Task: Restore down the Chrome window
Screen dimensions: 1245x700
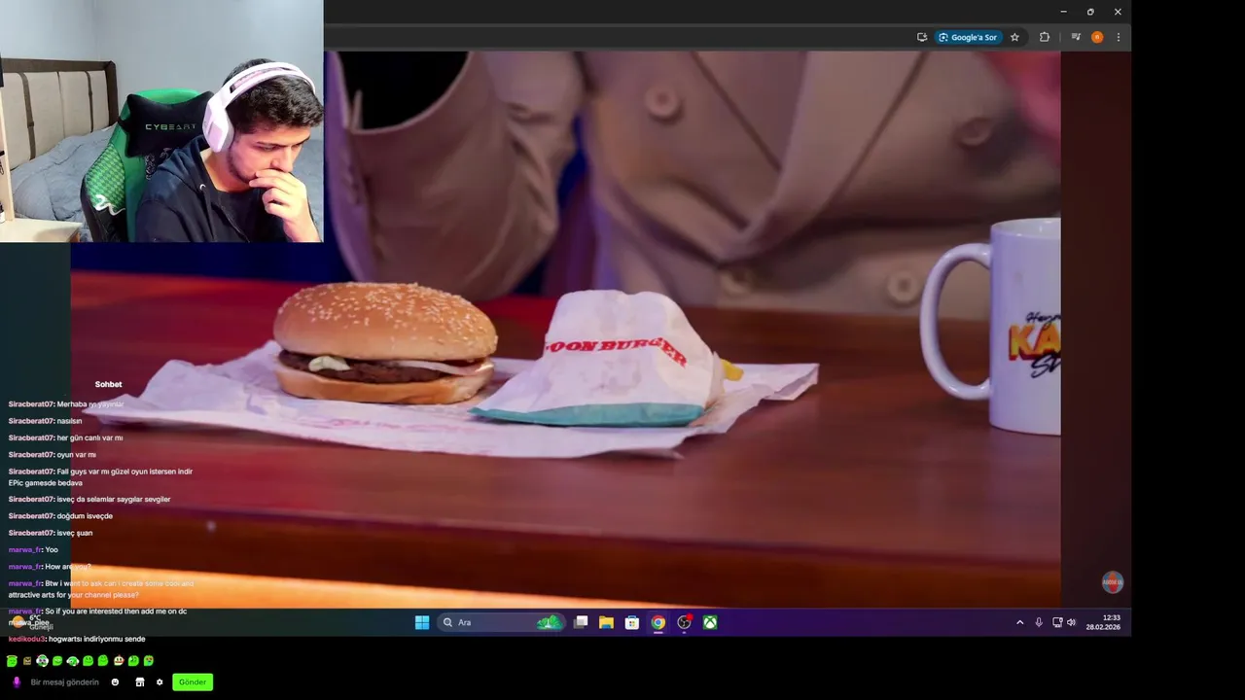Action: 1090,12
